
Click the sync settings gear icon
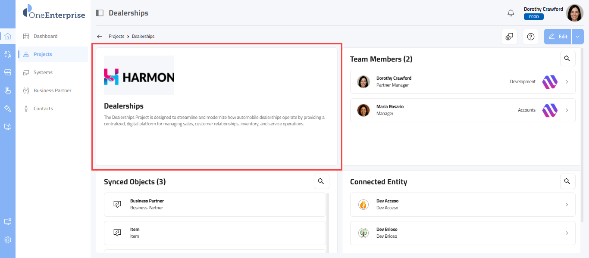click(509, 37)
